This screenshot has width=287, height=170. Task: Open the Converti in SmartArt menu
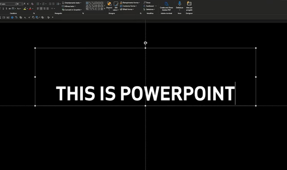point(72,10)
